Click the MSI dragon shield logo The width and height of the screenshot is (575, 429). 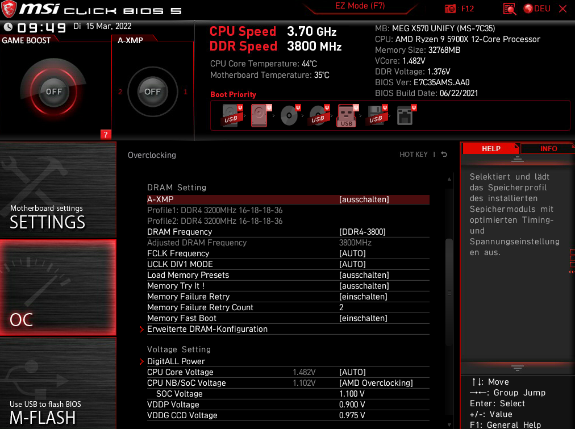click(9, 9)
